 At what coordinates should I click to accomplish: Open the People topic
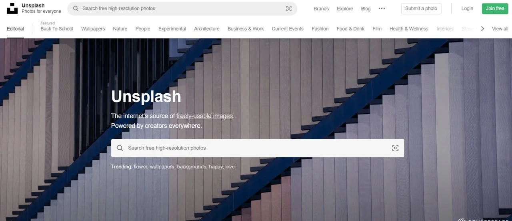(x=143, y=29)
